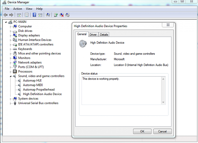
Task: Open the Action menu
Action: click(x=17, y=9)
